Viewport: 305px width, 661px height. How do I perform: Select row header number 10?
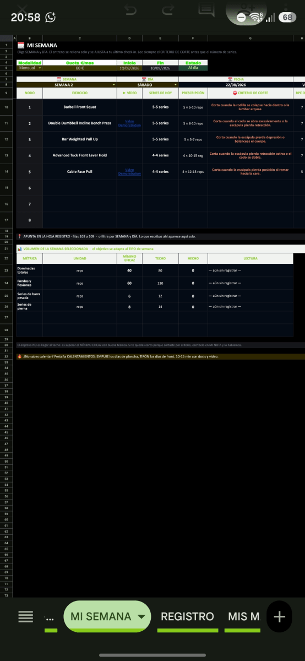pos(6,107)
